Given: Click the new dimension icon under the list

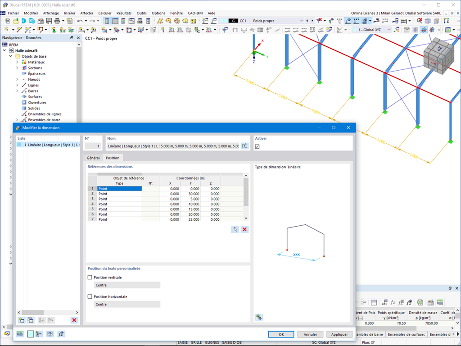Looking at the screenshot, I should pos(22,320).
